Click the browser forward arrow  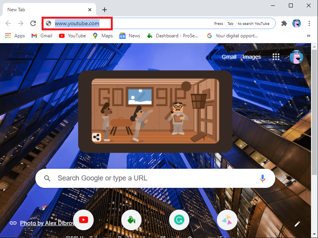click(21, 23)
